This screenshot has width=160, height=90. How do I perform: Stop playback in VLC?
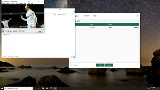click(x=8, y=31)
